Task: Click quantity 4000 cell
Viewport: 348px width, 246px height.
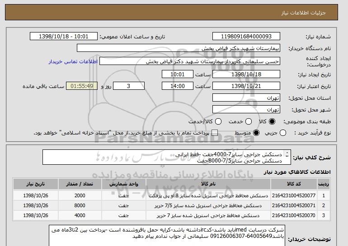Action: 80,215
